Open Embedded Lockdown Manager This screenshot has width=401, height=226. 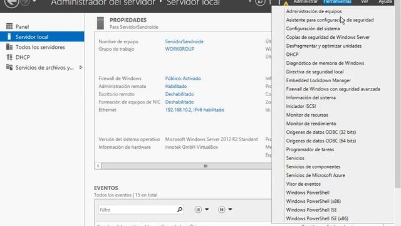(318, 80)
